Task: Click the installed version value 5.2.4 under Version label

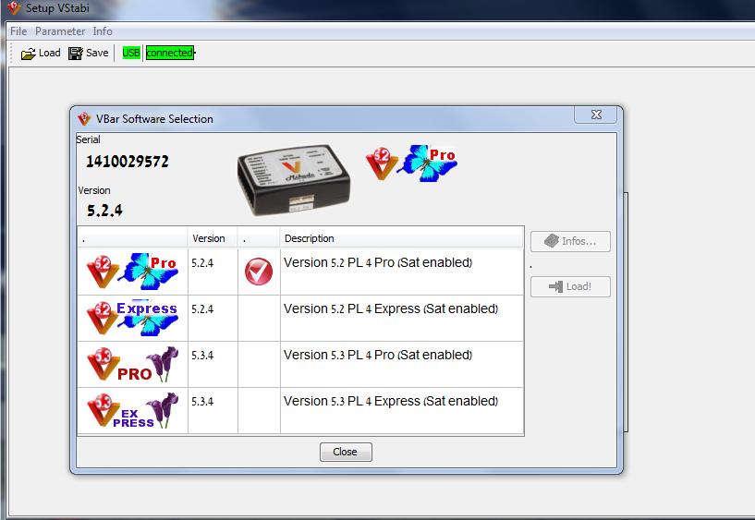Action: coord(105,211)
